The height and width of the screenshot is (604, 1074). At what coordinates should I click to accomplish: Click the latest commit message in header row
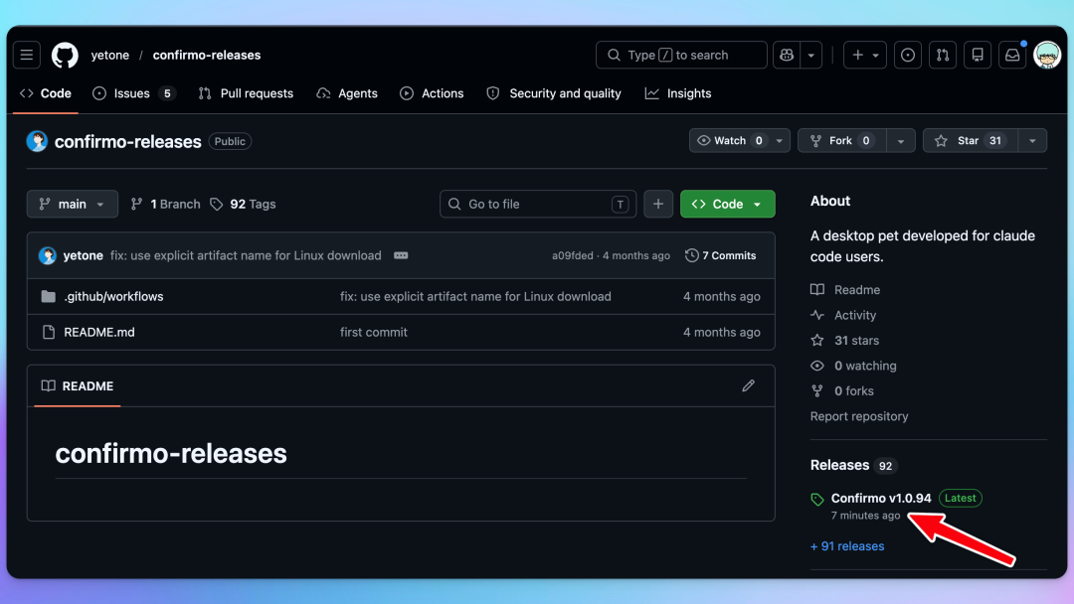click(x=246, y=255)
